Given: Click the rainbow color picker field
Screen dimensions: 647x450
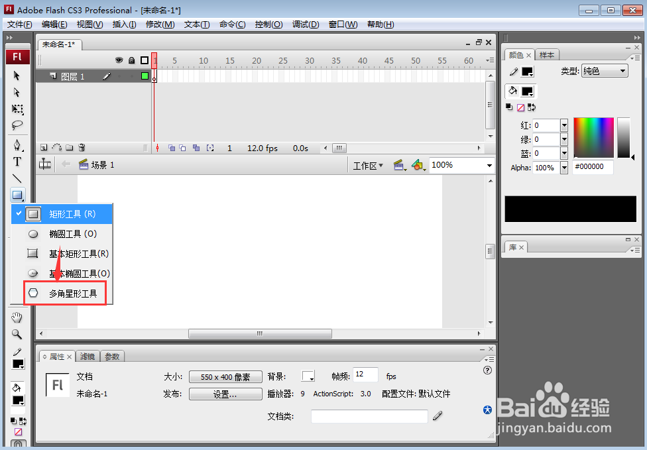Looking at the screenshot, I should point(593,138).
